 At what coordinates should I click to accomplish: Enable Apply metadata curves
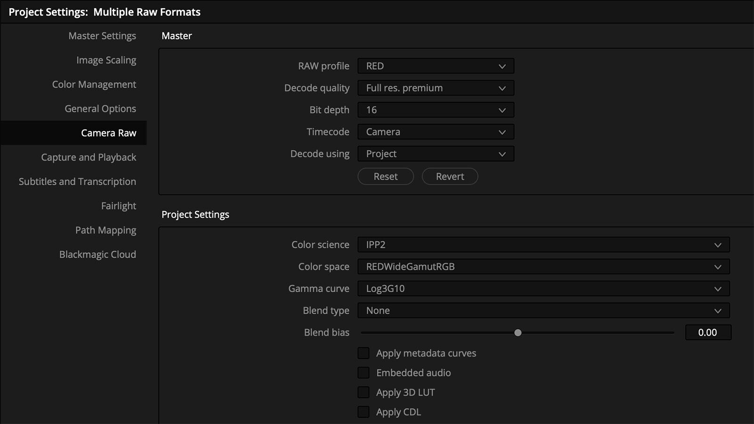tap(363, 352)
